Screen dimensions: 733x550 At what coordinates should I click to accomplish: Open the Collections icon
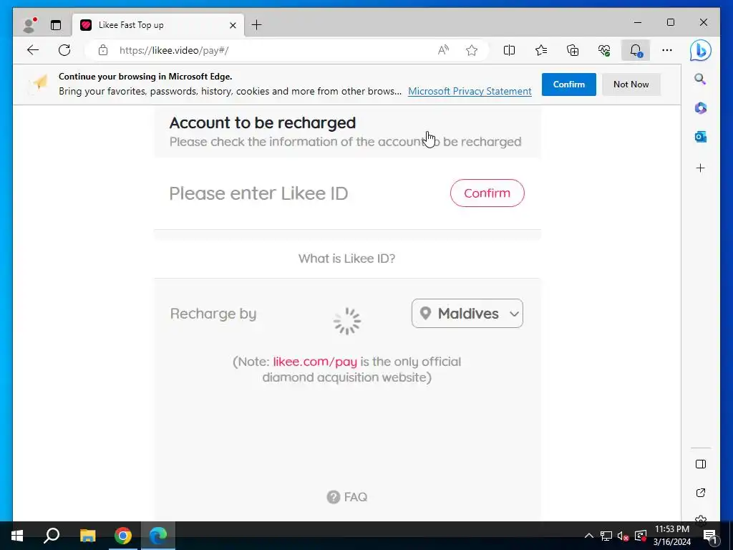[x=573, y=50]
